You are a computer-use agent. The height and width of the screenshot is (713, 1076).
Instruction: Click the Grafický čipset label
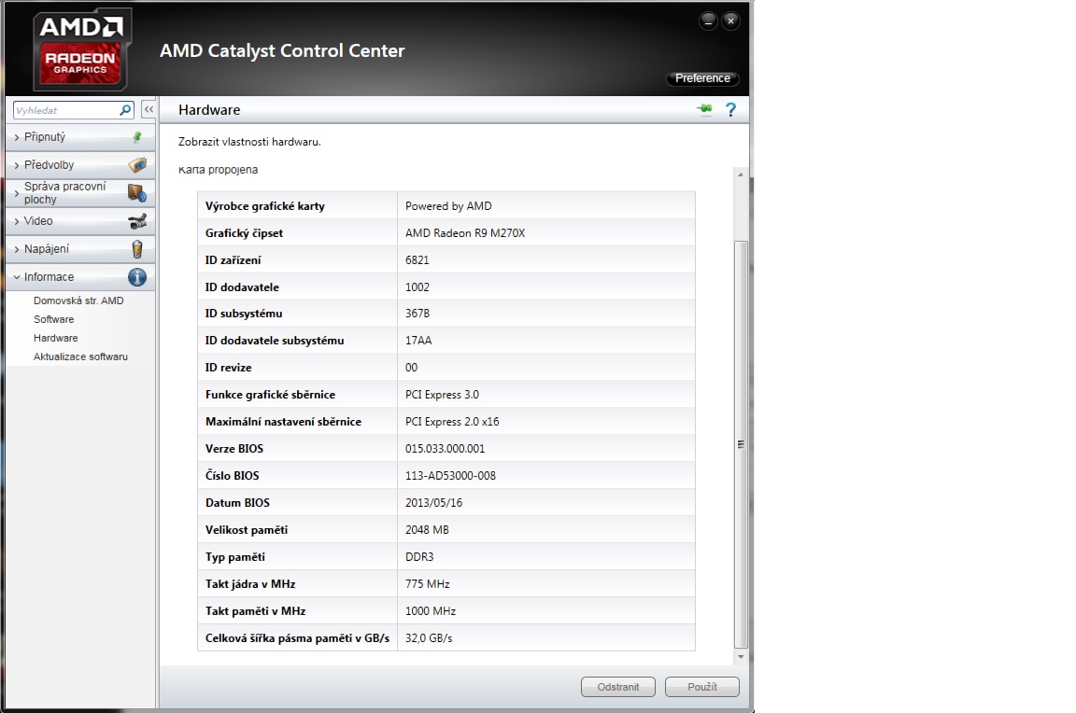[x=244, y=233]
